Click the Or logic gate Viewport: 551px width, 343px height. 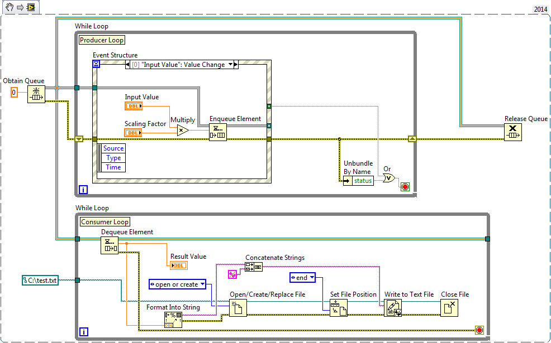tap(389, 178)
